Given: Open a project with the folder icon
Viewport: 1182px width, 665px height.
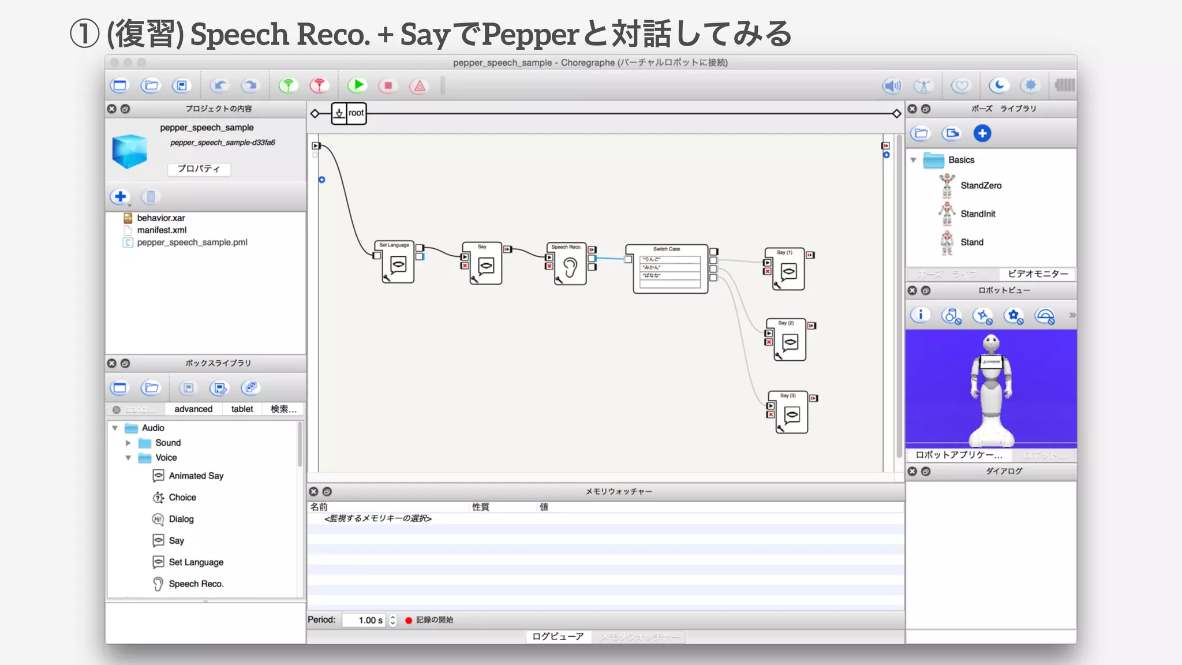Looking at the screenshot, I should click(x=151, y=86).
